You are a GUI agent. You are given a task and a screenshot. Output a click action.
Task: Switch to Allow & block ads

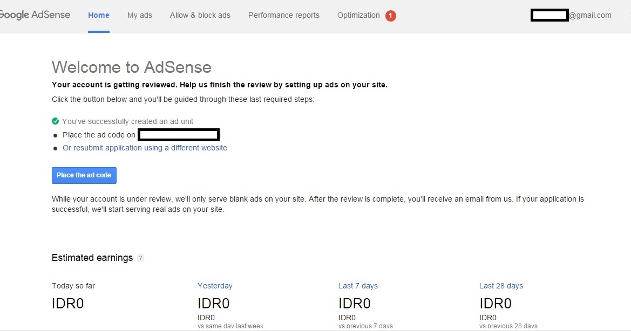tap(200, 15)
